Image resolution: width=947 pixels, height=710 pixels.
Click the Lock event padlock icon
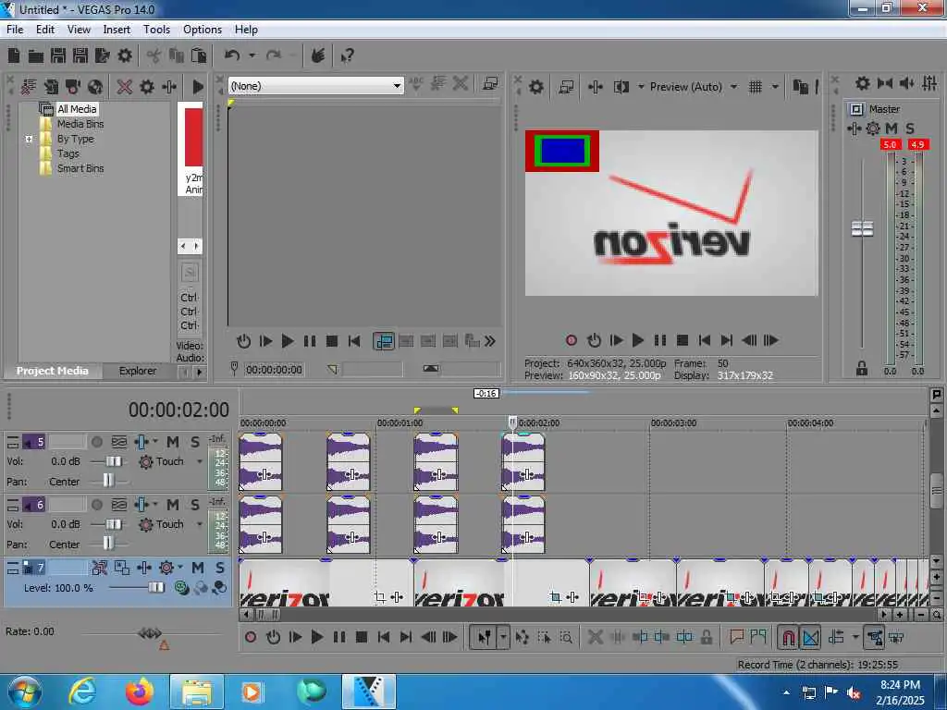click(706, 637)
